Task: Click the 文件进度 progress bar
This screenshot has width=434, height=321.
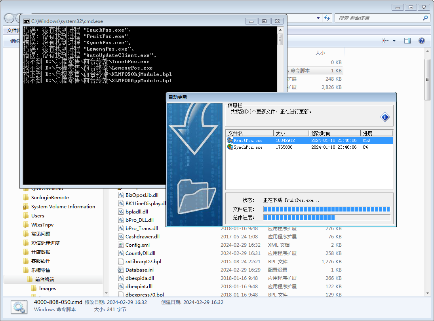Action: coord(327,209)
